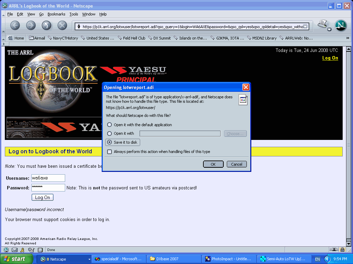Click the file type icon in dialog
353x264 pixels.
(243, 100)
